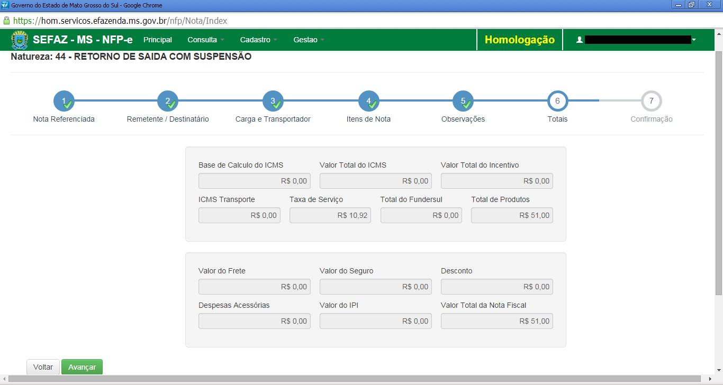This screenshot has height=385, width=723.
Task: Click the green Avançar button
Action: pyautogui.click(x=82, y=367)
